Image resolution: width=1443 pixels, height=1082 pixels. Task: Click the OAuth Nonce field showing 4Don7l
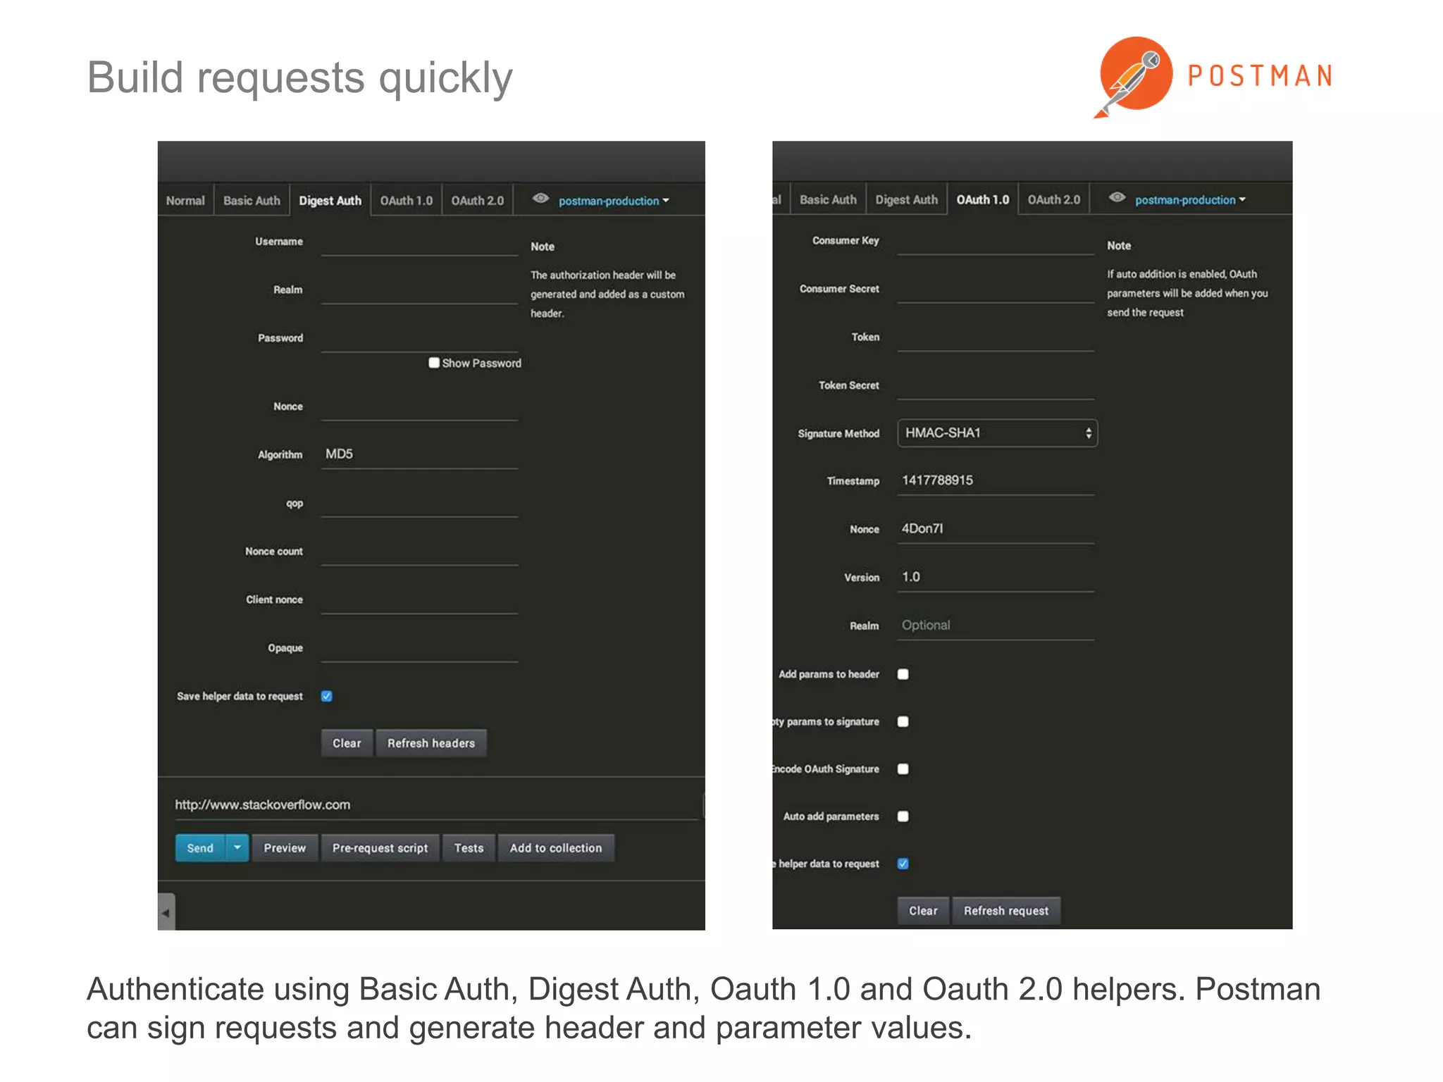click(x=996, y=530)
